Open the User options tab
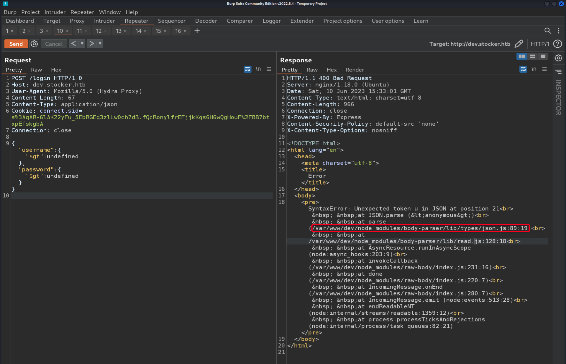566x364 pixels. 388,21
